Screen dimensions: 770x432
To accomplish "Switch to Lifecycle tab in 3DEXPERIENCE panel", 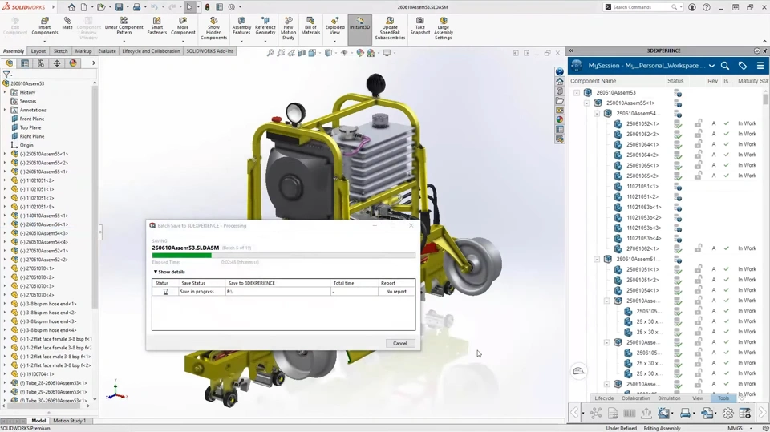I will (x=604, y=398).
